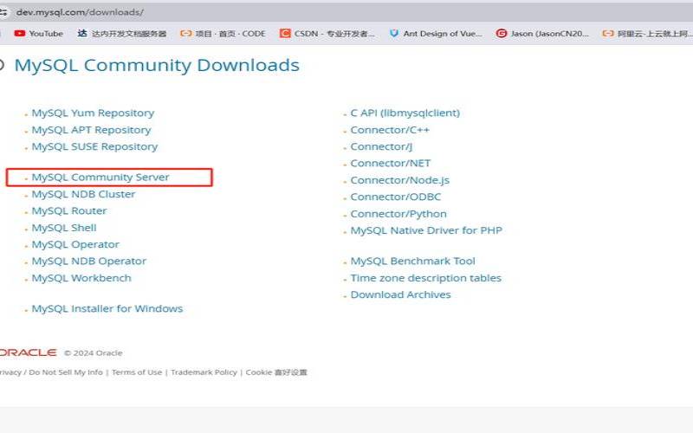Open MySQL NDB Cluster link
This screenshot has width=693, height=433.
click(x=83, y=194)
